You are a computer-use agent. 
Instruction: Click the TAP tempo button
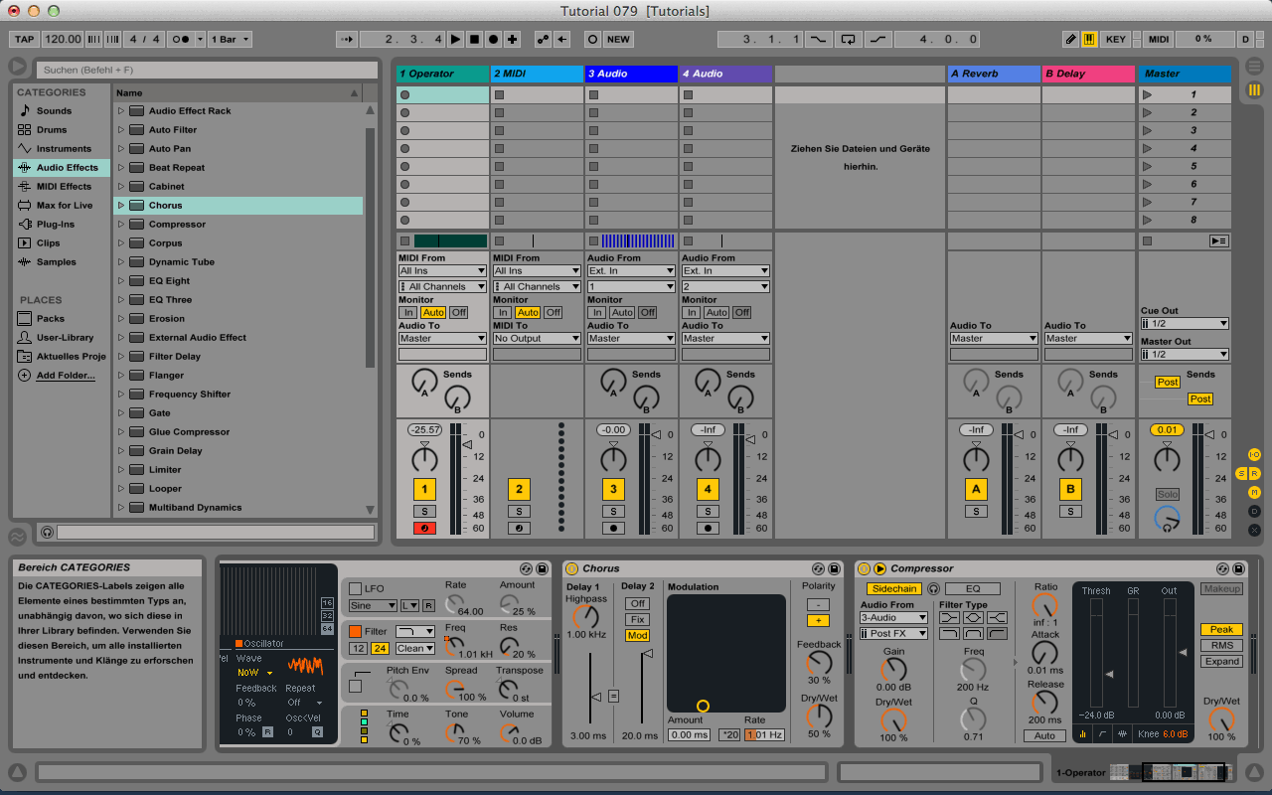(24, 40)
